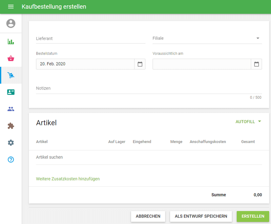Screen dimensions: 271x224
Task: Click Weitere Zusatzkosten hinzufügen link
Action: (x=68, y=179)
